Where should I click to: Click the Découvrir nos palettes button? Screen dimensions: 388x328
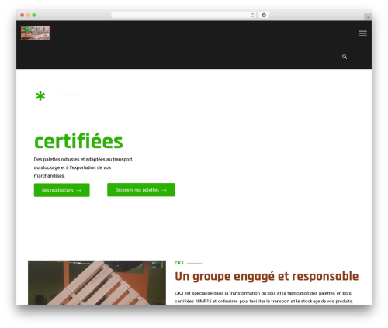(x=141, y=190)
